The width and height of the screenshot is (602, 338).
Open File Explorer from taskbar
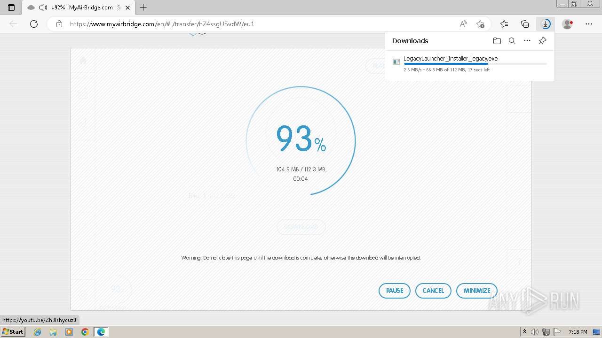click(x=53, y=332)
